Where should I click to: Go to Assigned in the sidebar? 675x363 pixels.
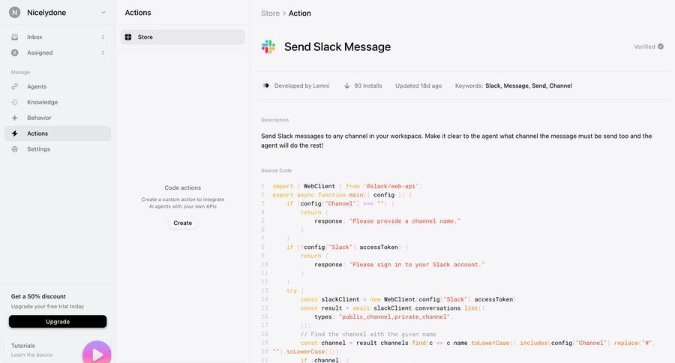58,52
